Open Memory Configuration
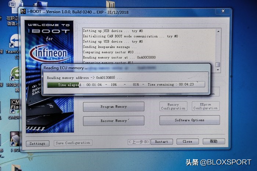This screenshot has height=171, width=257. click(x=173, y=107)
